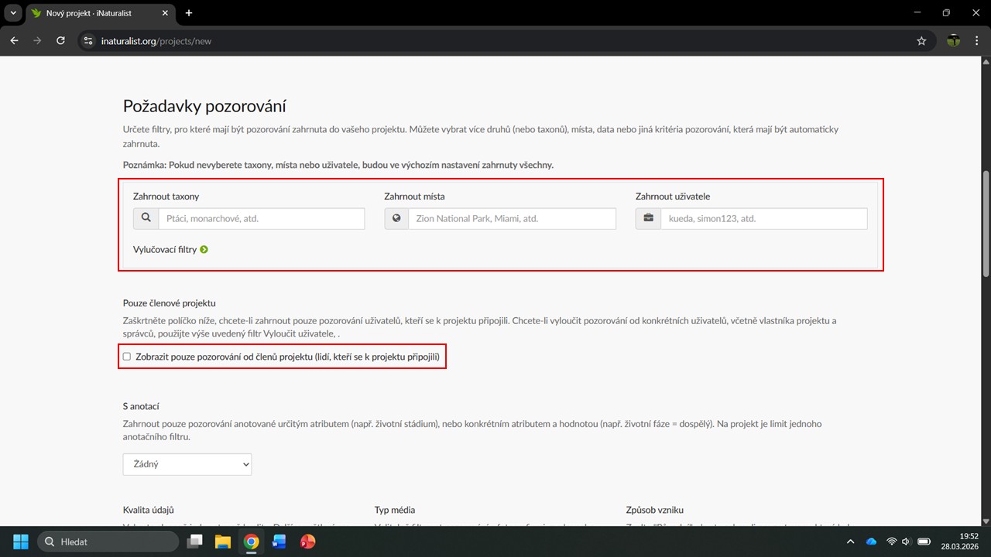This screenshot has height=557, width=991.
Task: Open Word from the taskbar
Action: (279, 542)
